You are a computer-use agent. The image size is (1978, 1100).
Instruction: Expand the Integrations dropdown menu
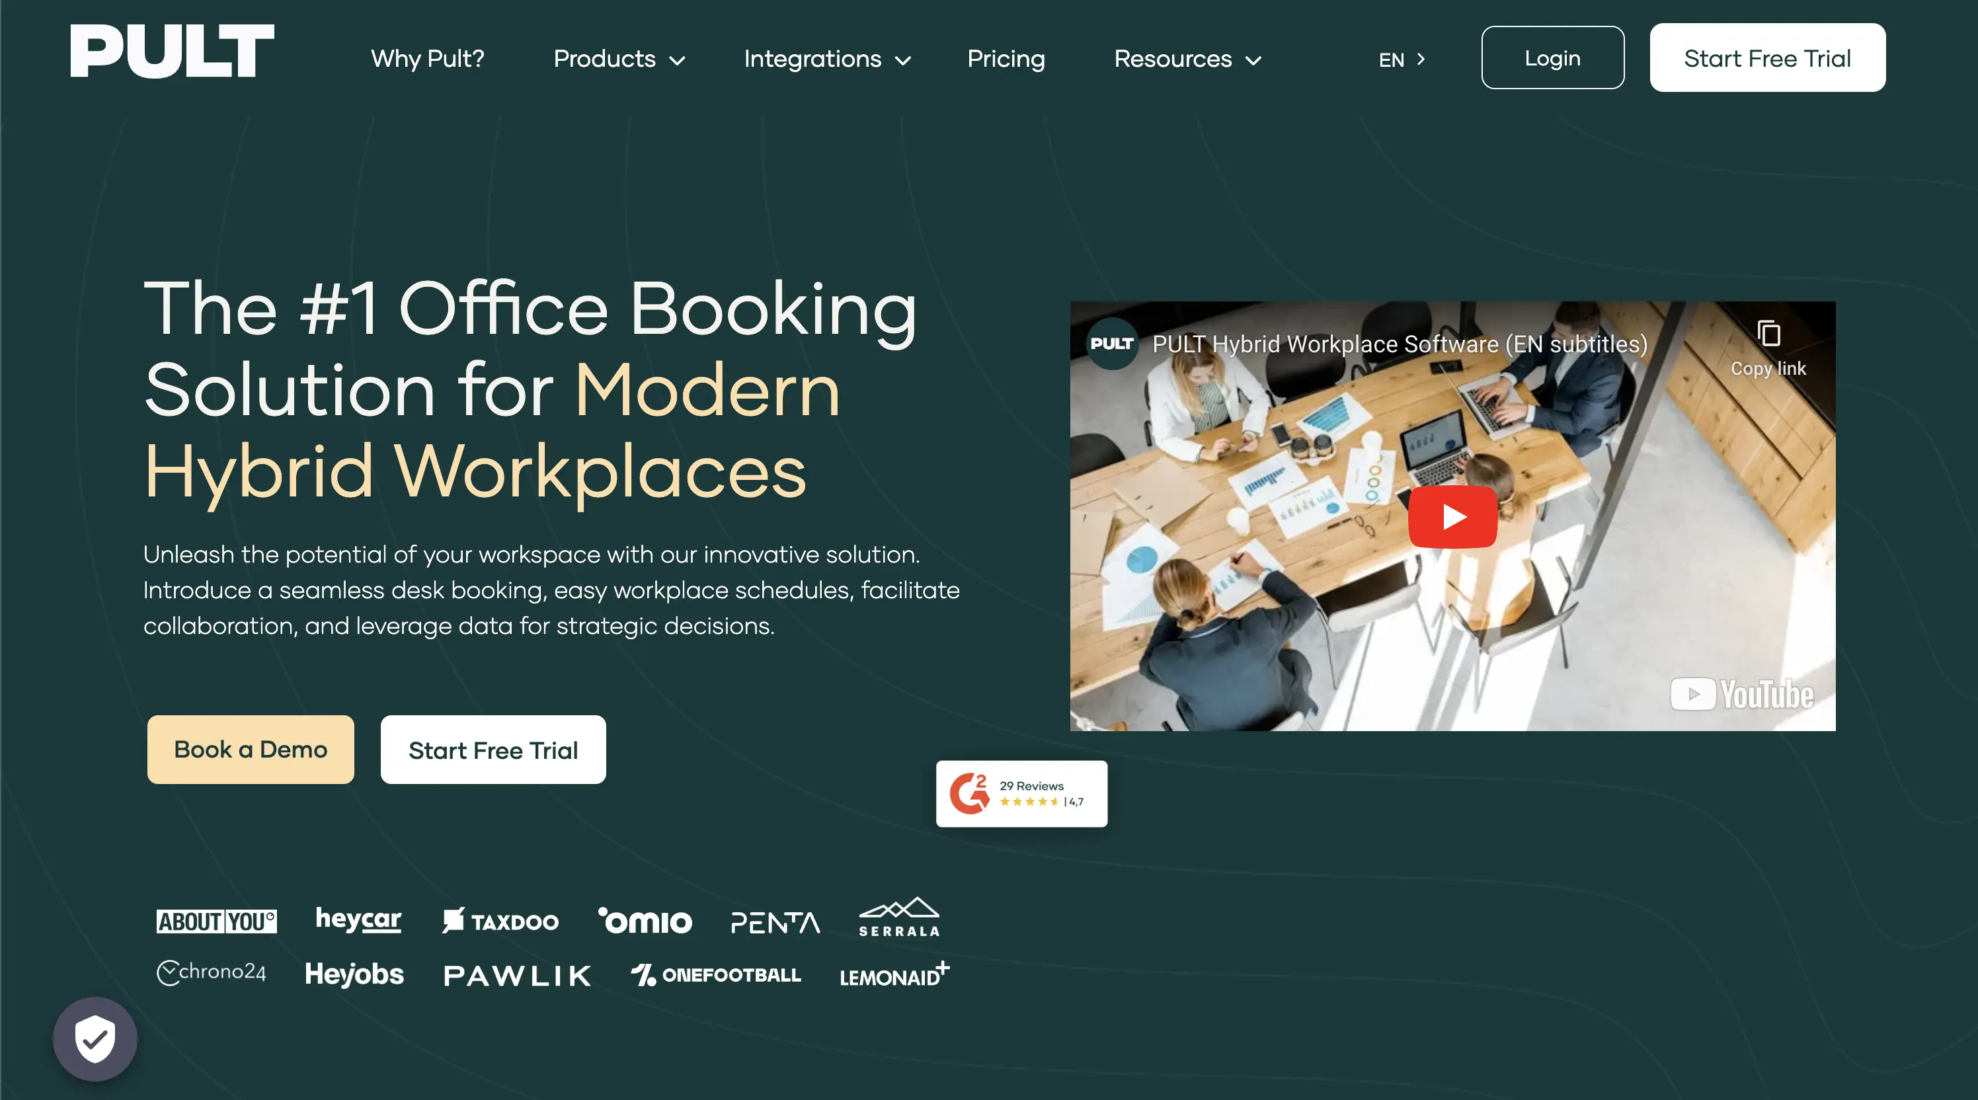click(826, 59)
